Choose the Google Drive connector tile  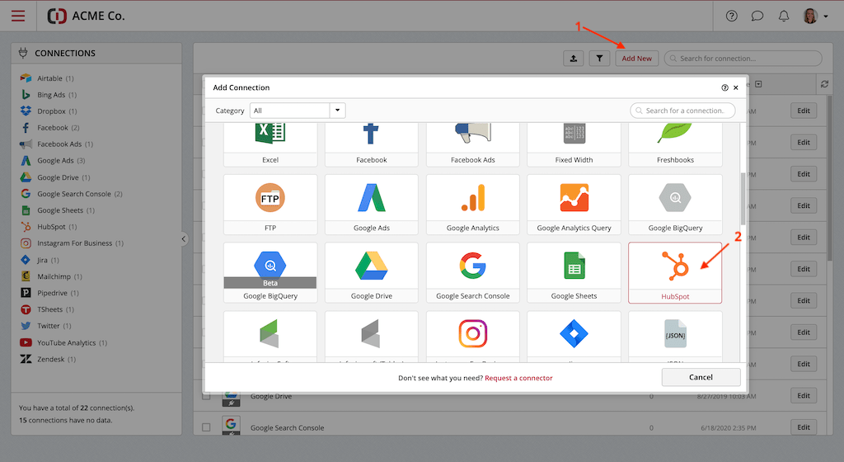(372, 272)
